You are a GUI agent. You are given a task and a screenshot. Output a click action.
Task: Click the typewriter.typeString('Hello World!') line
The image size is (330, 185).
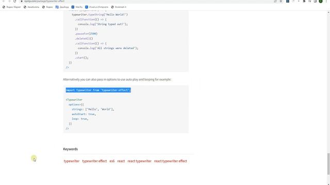[100, 15]
